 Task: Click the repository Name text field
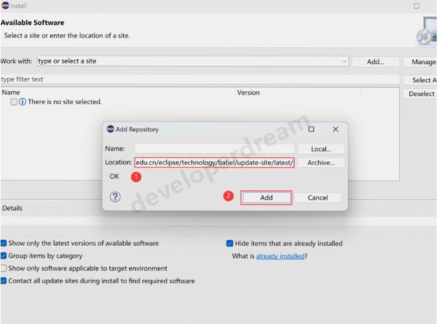(214, 149)
